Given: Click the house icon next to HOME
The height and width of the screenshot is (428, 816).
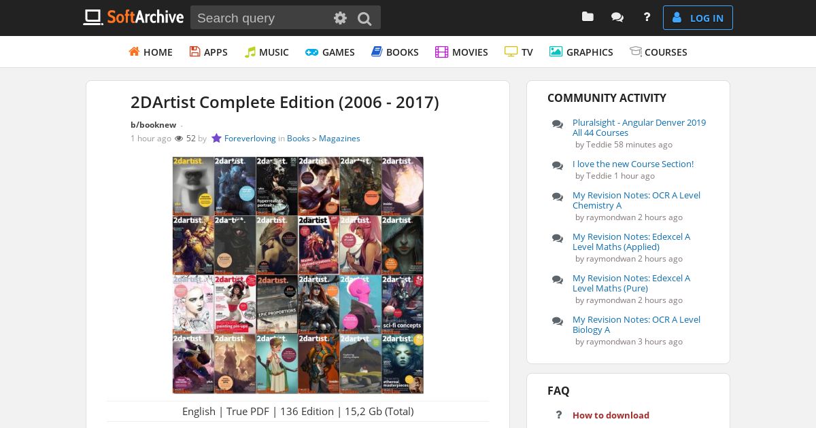Looking at the screenshot, I should (x=134, y=52).
